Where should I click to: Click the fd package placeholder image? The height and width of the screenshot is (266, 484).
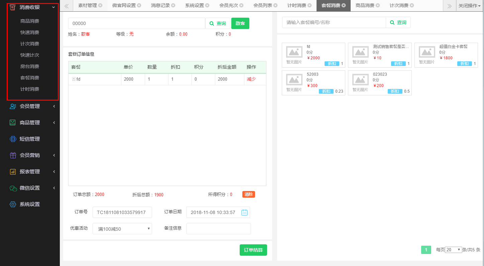pos(294,52)
